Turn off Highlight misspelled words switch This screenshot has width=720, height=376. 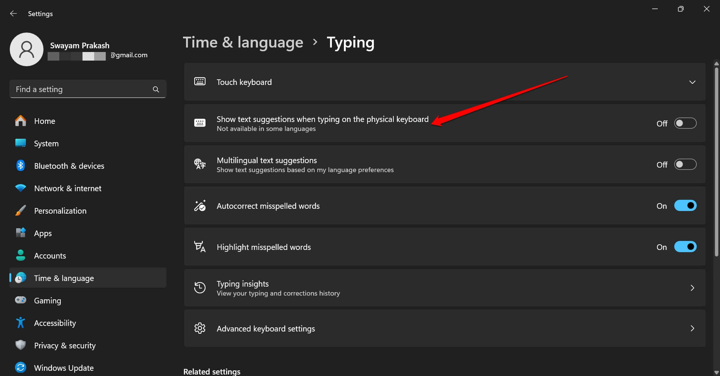point(685,247)
